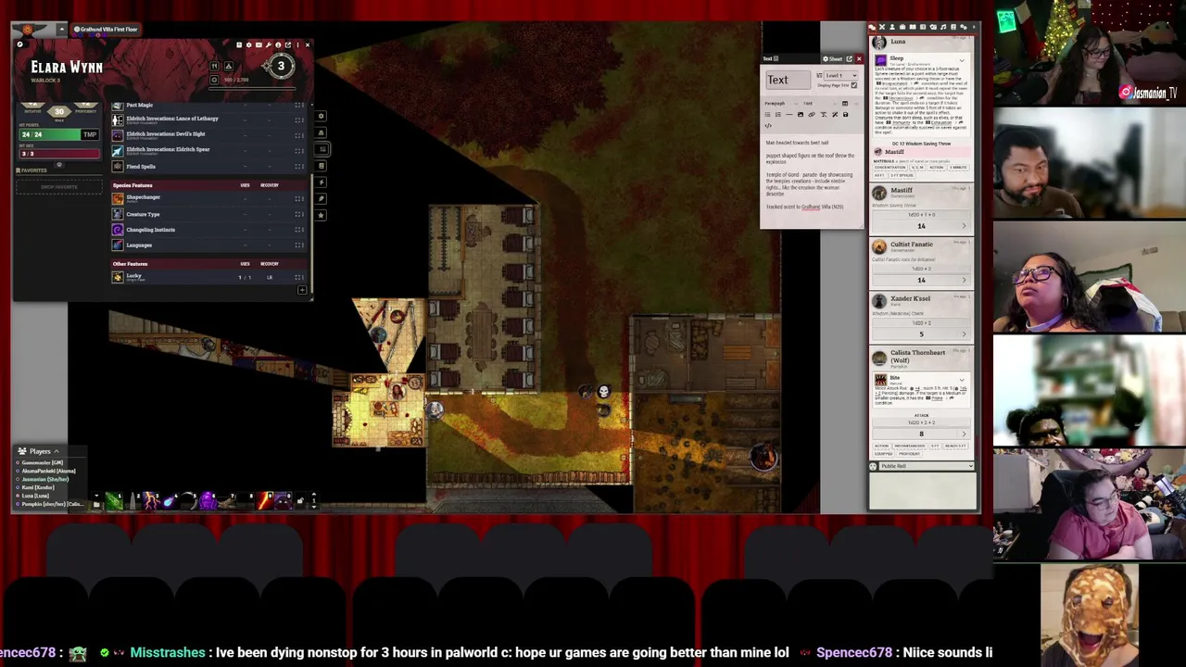The height and width of the screenshot is (667, 1186).
Task: Open the Playlists music sidebar tab
Action: (943, 27)
